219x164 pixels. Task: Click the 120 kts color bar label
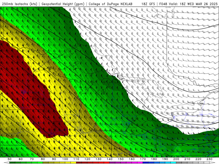pos(87,159)
